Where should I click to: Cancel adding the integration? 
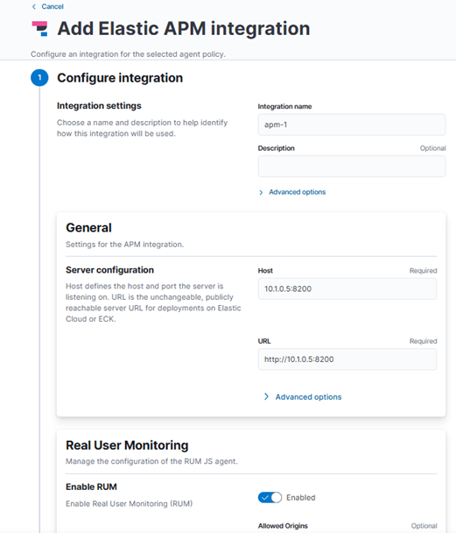(x=53, y=6)
